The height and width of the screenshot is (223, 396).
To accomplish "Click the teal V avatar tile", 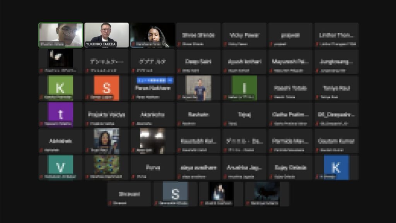I will coord(60,168).
